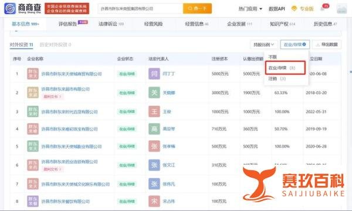Switch to the 基本信息 tab
The image size is (352, 211).
pos(25,24)
